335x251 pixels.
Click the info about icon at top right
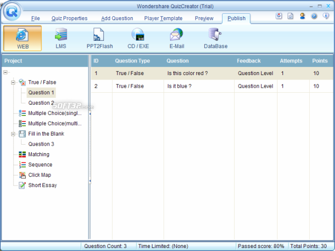pyautogui.click(x=326, y=16)
